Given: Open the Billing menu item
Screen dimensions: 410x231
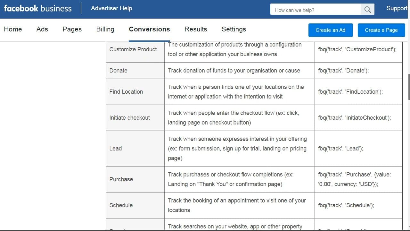Looking at the screenshot, I should [105, 29].
